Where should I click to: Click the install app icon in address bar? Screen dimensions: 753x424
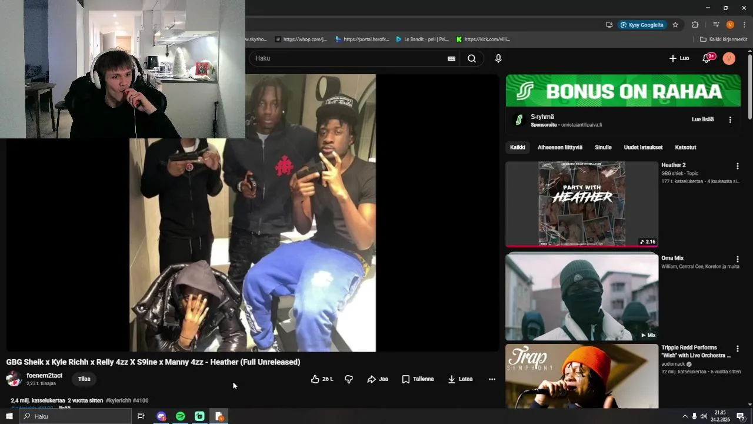point(609,25)
